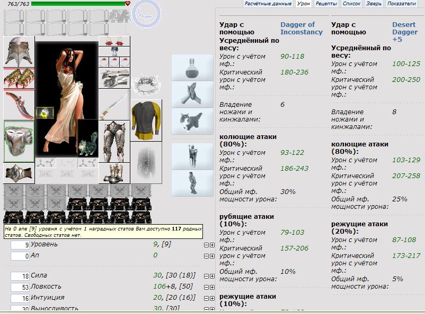Click the green-bordered chest armor slot
This screenshot has width=425, height=314.
click(x=19, y=142)
